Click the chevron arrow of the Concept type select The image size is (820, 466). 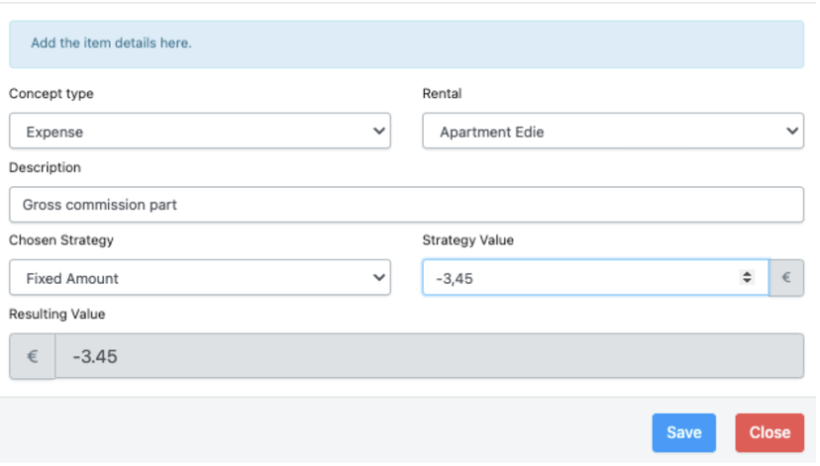pyautogui.click(x=378, y=132)
